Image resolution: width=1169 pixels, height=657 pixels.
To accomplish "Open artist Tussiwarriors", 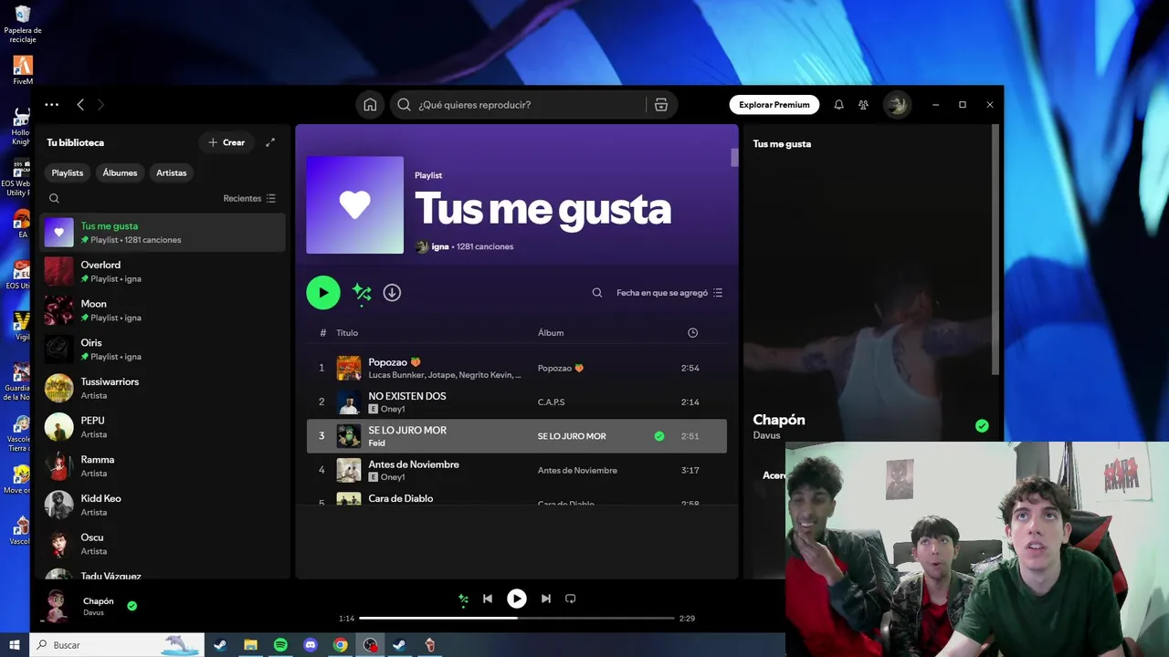I will coord(163,389).
